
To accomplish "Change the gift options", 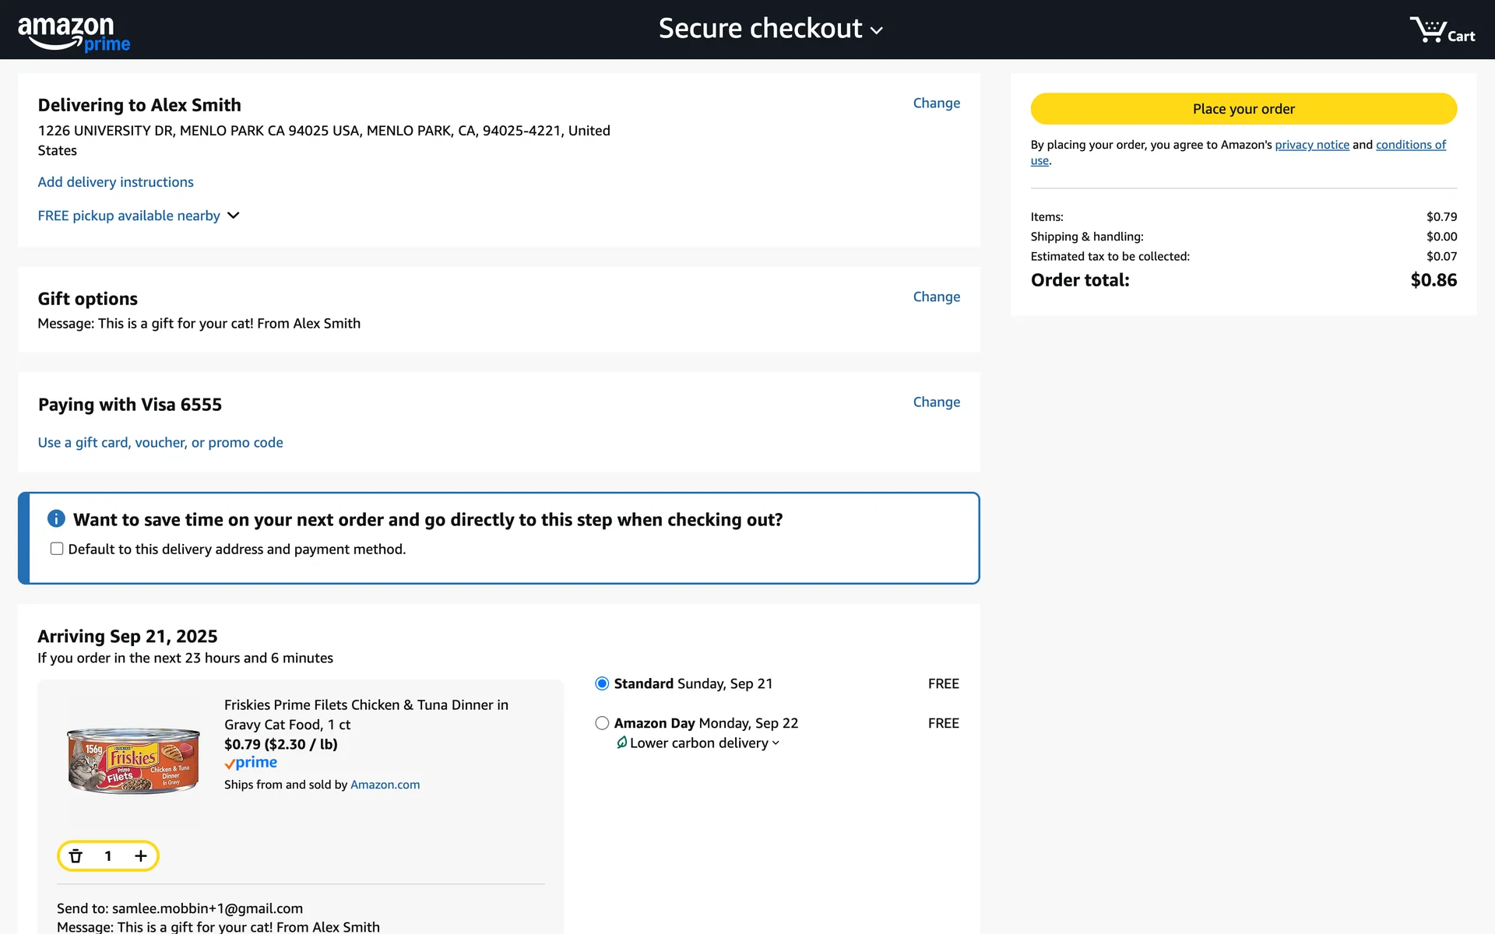I will pyautogui.click(x=936, y=297).
